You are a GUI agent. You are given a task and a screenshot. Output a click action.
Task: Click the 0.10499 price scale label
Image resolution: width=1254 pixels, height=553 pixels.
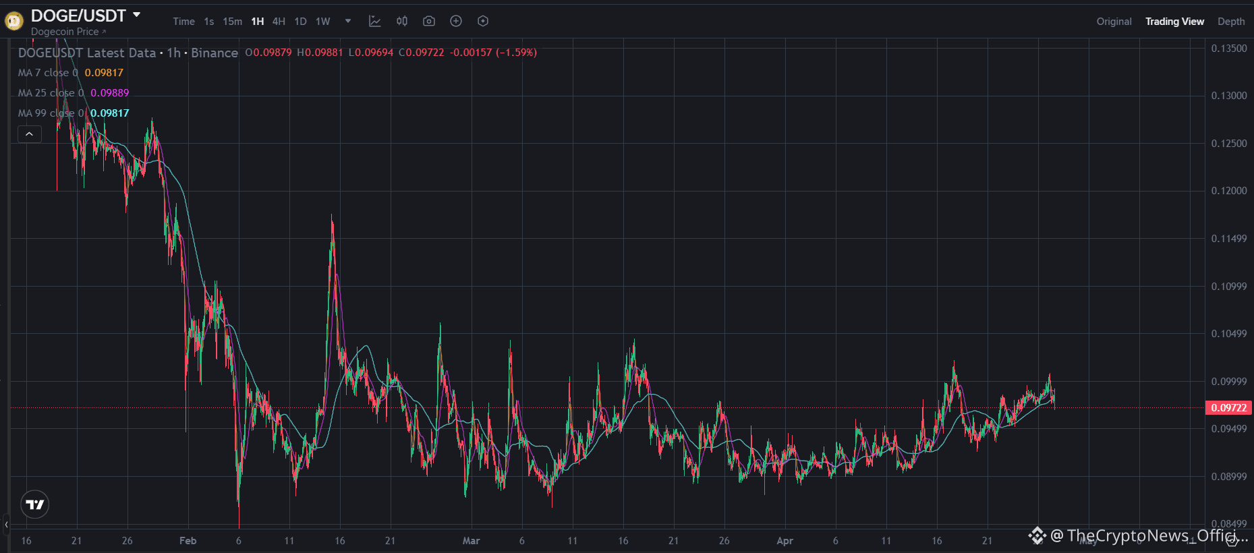pos(1229,334)
